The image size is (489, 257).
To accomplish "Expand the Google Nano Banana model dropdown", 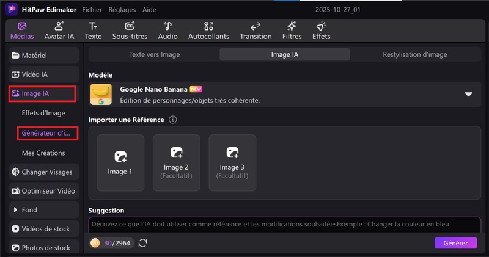I will pyautogui.click(x=468, y=95).
